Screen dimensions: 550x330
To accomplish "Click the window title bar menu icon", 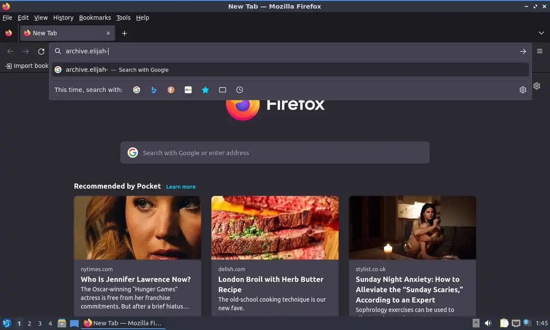I will [6, 6].
